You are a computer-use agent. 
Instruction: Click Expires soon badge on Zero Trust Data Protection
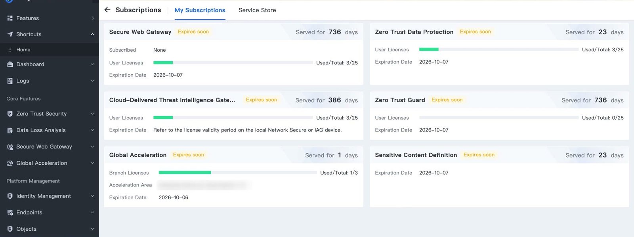475,32
